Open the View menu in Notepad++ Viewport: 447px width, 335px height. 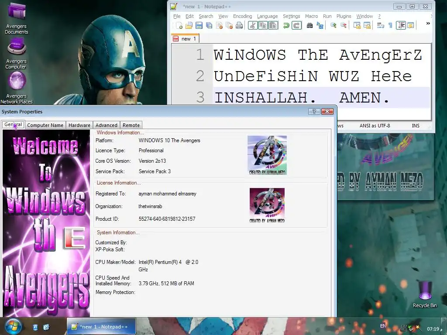[223, 16]
